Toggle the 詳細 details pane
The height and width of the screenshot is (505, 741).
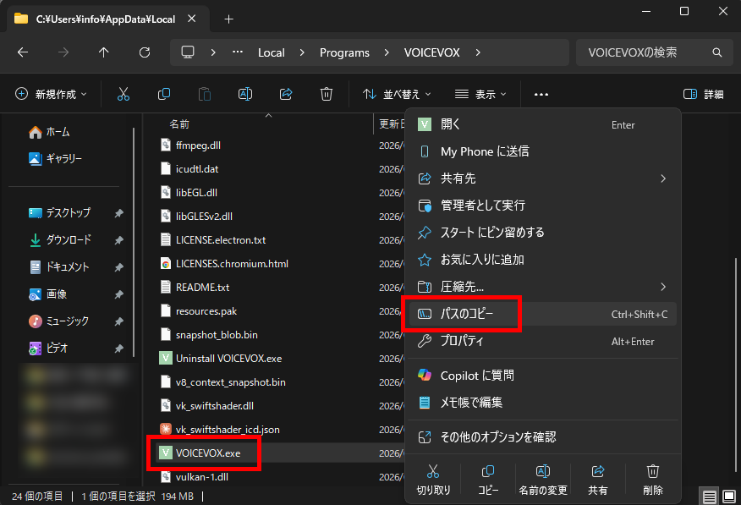point(703,94)
